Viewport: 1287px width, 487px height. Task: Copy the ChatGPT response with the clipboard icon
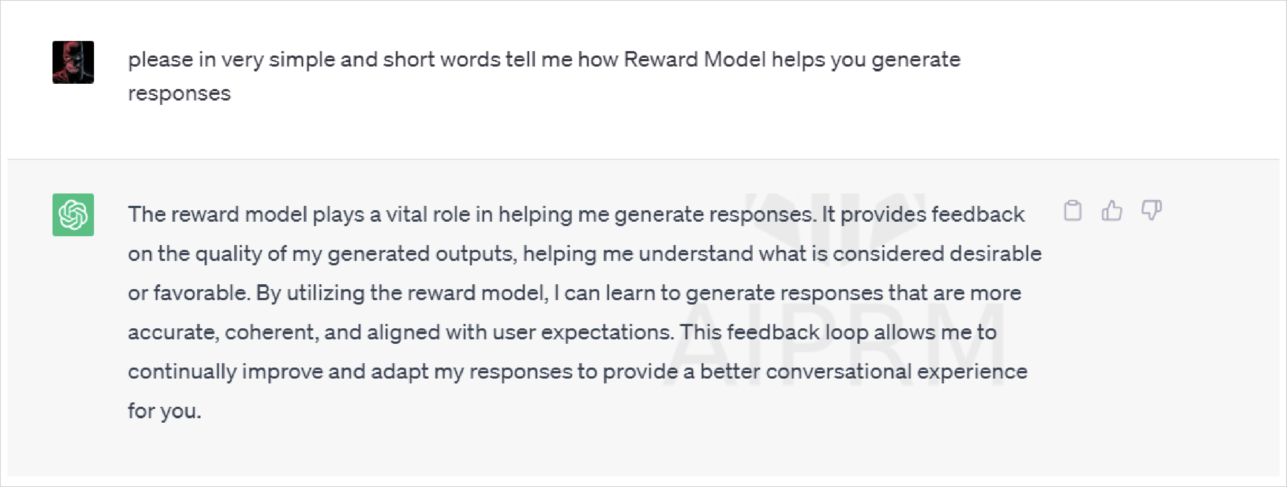tap(1073, 210)
